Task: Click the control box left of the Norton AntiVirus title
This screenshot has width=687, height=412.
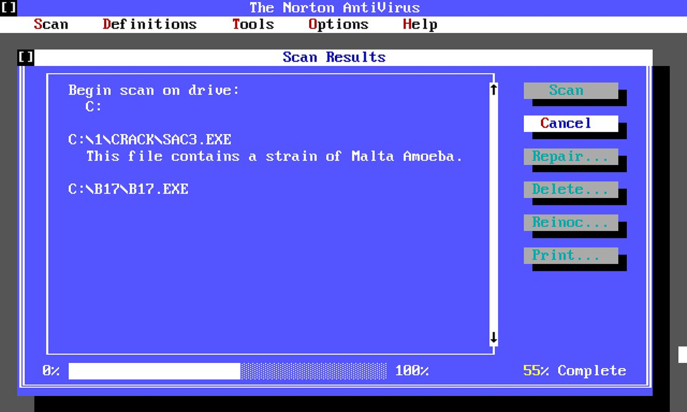Action: click(x=8, y=8)
